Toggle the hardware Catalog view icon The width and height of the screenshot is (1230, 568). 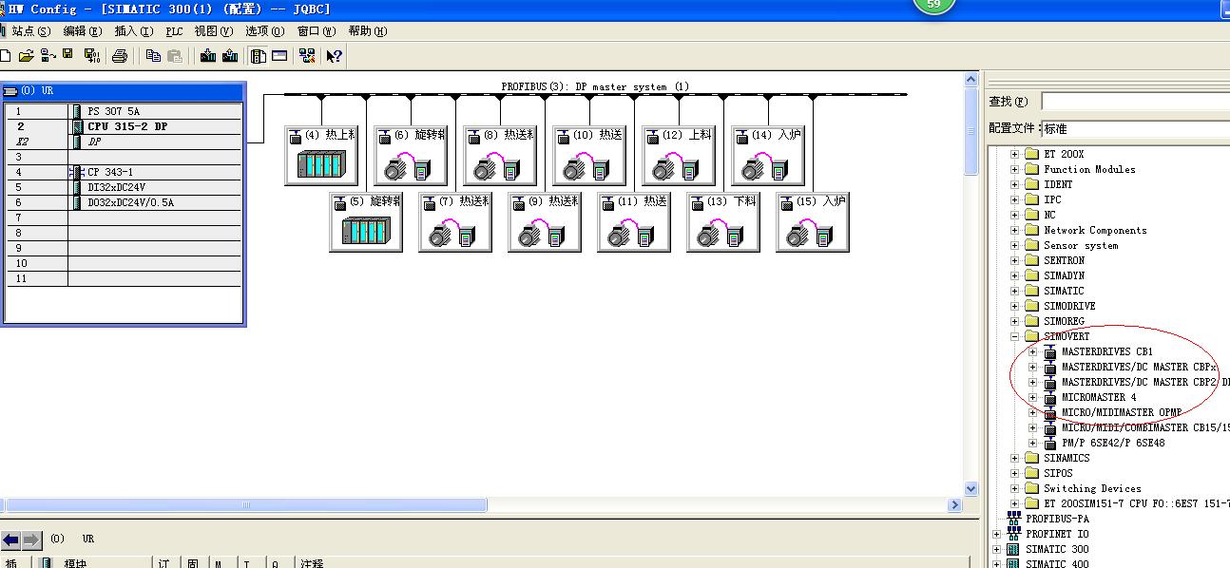coord(259,56)
